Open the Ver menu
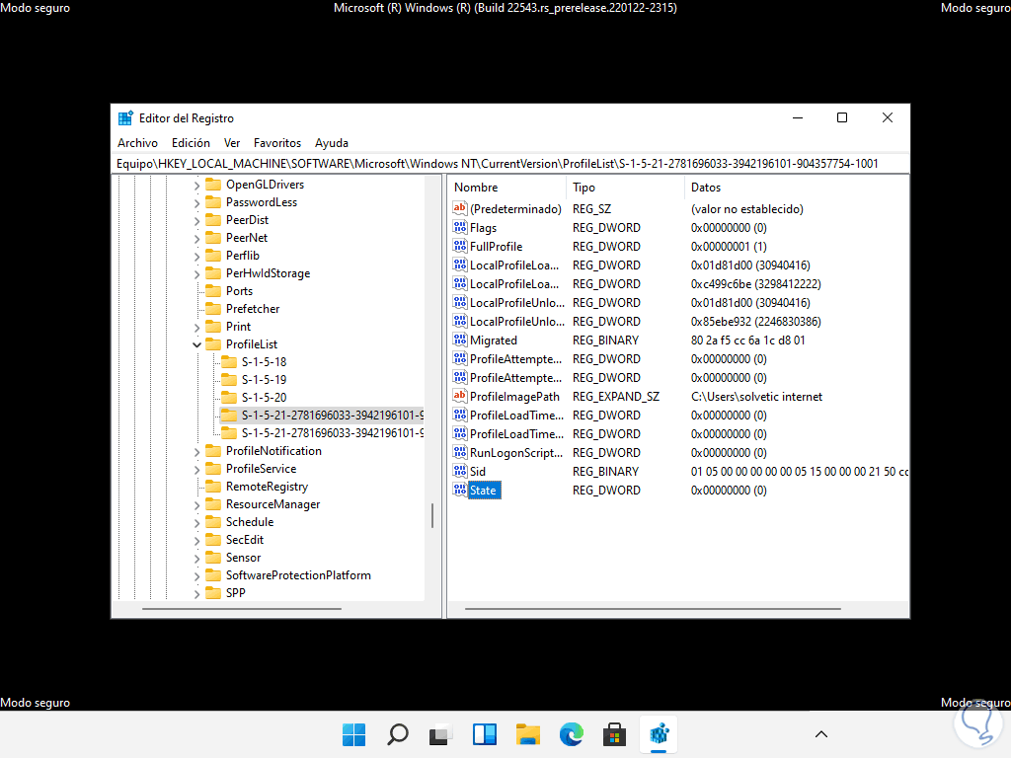 [232, 143]
